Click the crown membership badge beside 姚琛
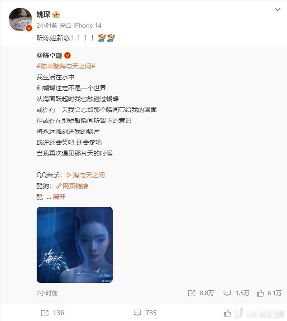 56,15
